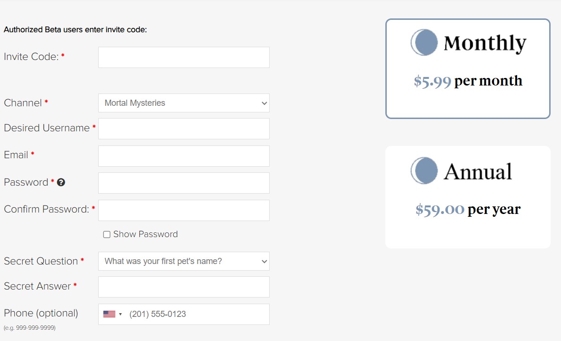Click the Password entry field
This screenshot has height=341, width=561.
[x=184, y=183]
